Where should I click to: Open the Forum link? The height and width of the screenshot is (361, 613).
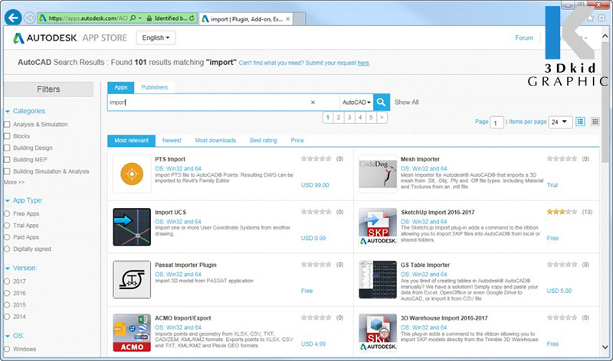coord(524,37)
